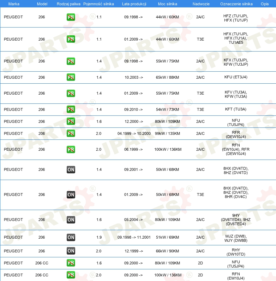The width and height of the screenshot is (276, 281).
Task: Select the KFV (TU3A), KFW (TU3A) cell
Action: point(236,94)
